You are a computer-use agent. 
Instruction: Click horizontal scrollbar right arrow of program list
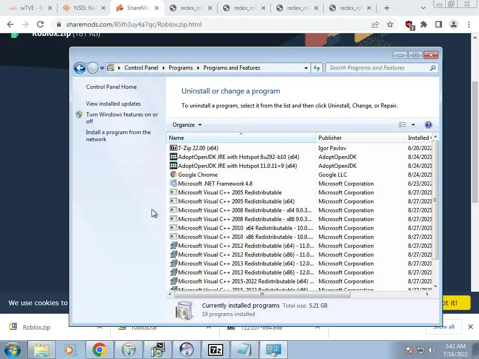[x=427, y=294]
